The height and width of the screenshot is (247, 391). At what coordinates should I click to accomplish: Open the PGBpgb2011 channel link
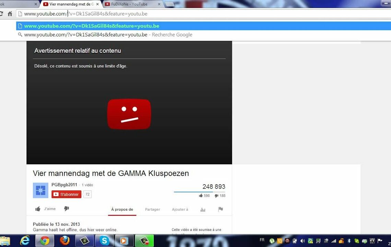(x=64, y=185)
